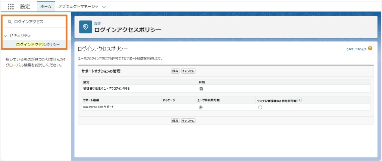Click the info icon next to システム管理者のみが利用可能
The height and width of the screenshot is (161, 382).
300,100
